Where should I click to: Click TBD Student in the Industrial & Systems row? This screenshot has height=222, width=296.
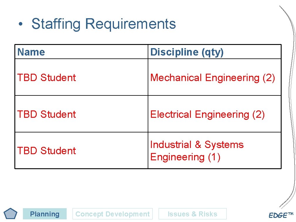[x=46, y=151]
